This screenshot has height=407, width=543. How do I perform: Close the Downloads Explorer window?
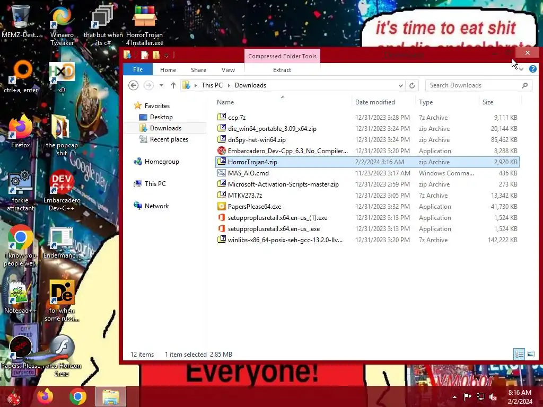coord(527,52)
